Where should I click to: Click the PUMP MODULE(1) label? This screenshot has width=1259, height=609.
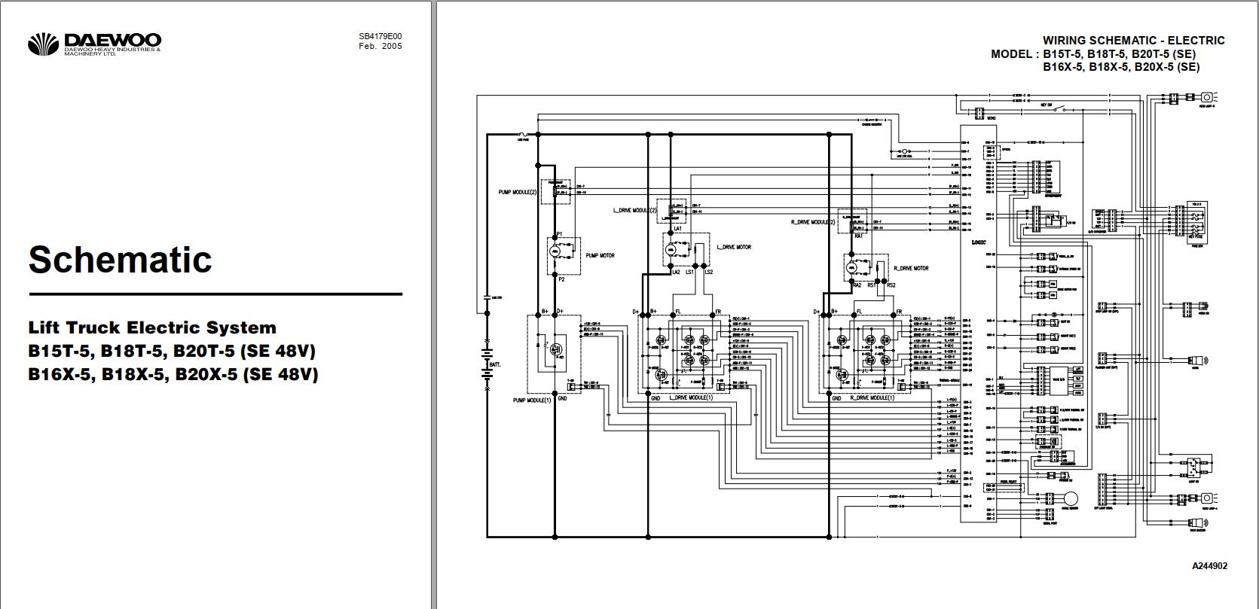click(x=532, y=400)
